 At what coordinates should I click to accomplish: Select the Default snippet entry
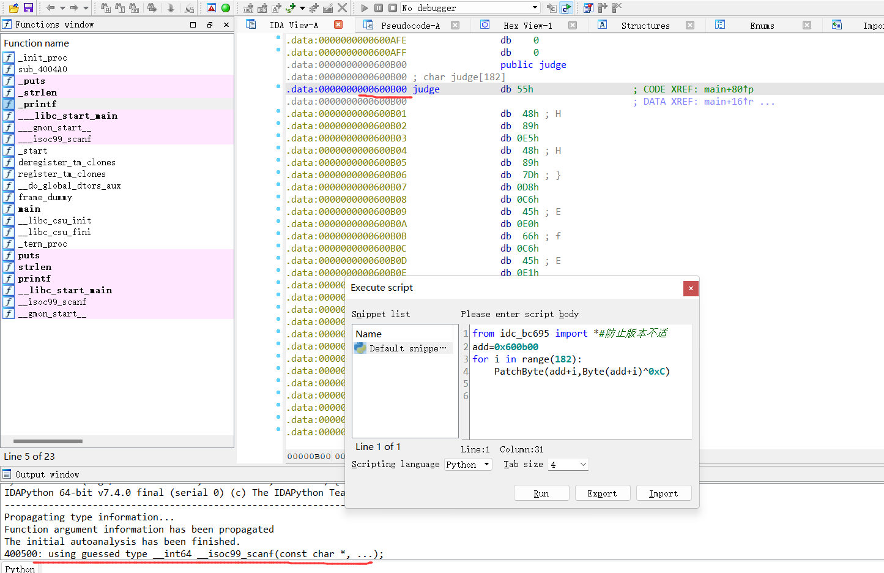click(x=404, y=348)
